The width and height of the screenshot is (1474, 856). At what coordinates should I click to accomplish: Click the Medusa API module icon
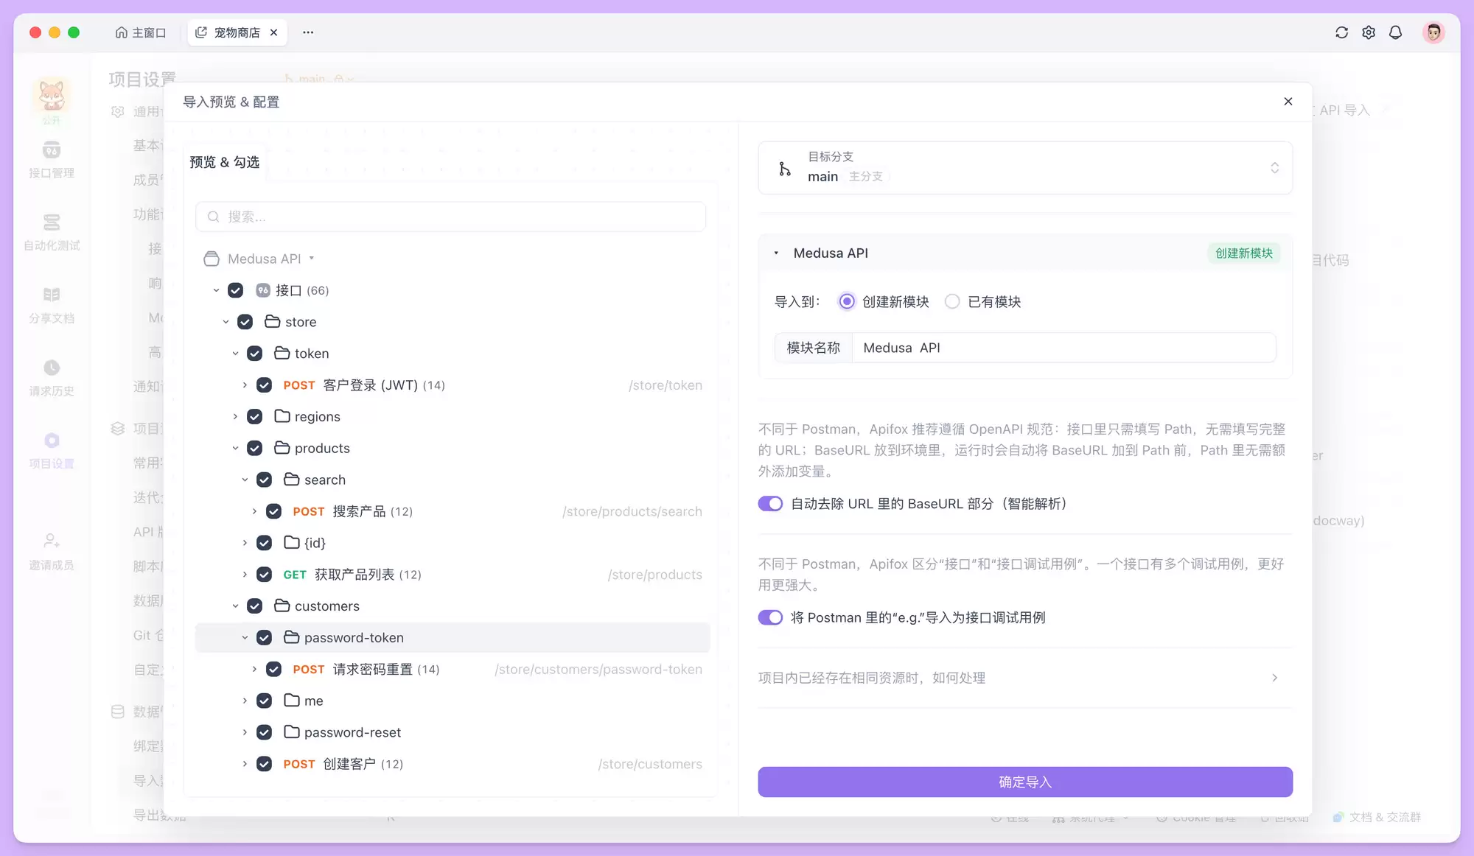pyautogui.click(x=212, y=259)
